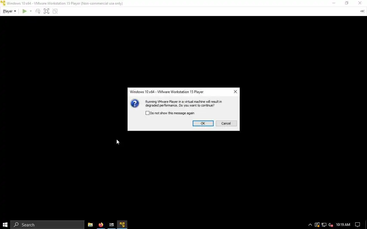Click the VMware logo in title bar

(x=3, y=3)
